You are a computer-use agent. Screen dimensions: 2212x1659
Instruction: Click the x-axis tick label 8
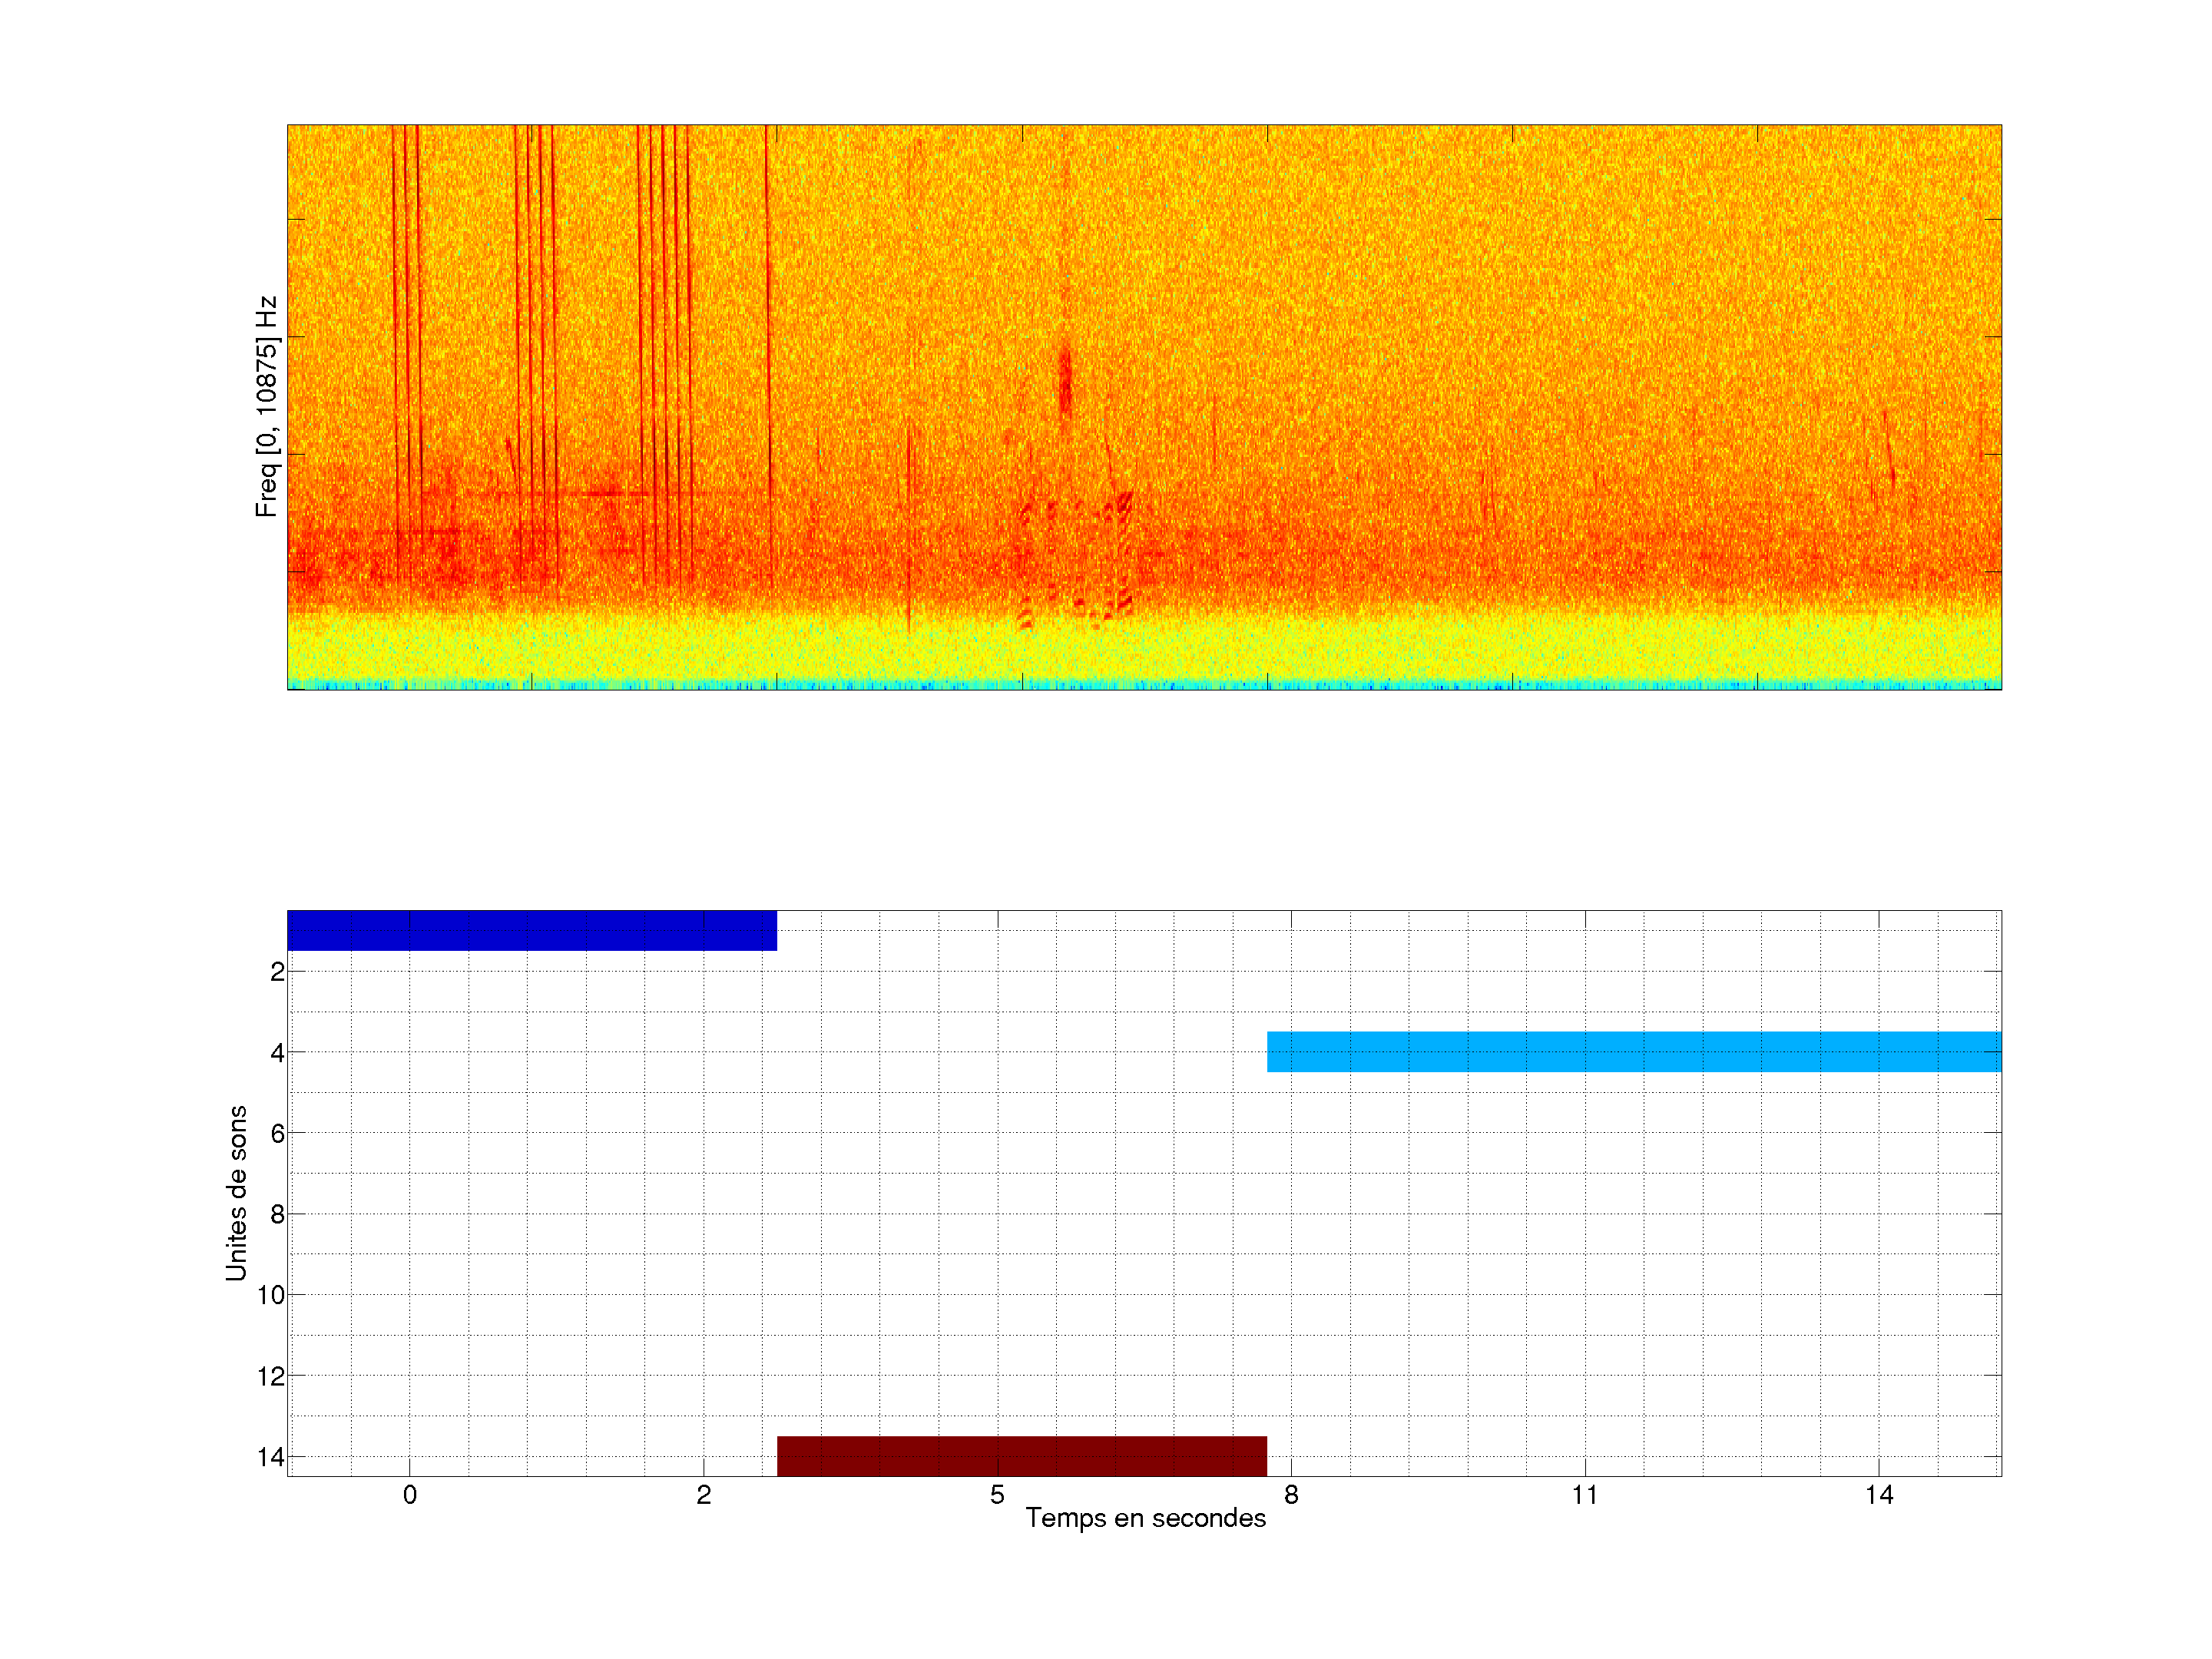[x=1291, y=1495]
